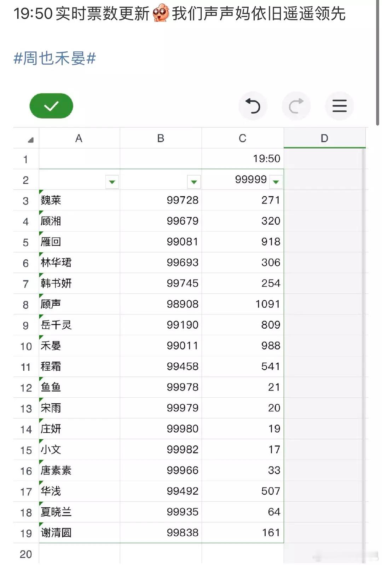Viewport: 382px width, 565px height.
Task: Open filter dropdown in column C
Action: [x=276, y=182]
